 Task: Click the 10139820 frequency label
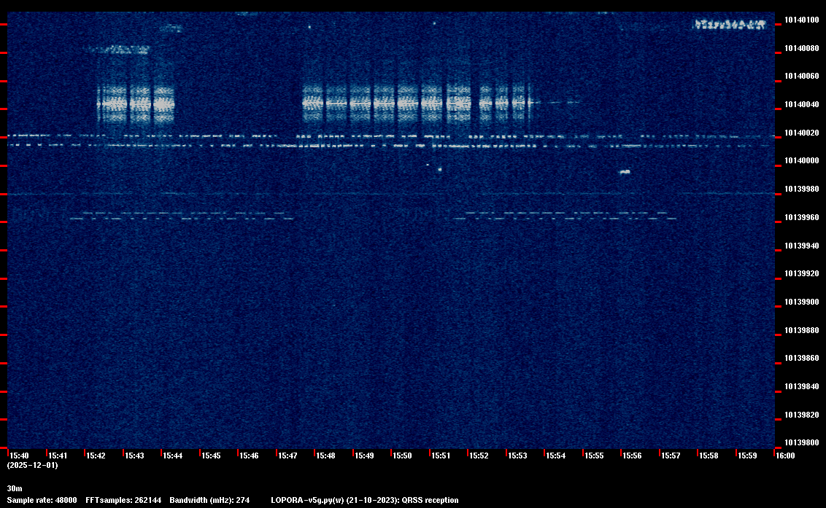coord(802,415)
